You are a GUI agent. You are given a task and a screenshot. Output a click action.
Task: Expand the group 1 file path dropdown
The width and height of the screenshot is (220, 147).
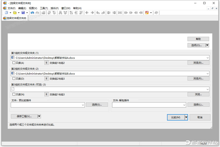(207, 58)
